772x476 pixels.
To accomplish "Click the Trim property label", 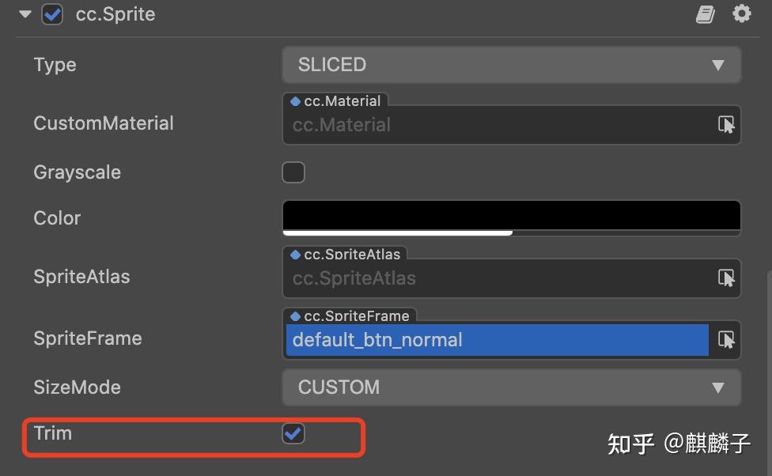I will 53,433.
